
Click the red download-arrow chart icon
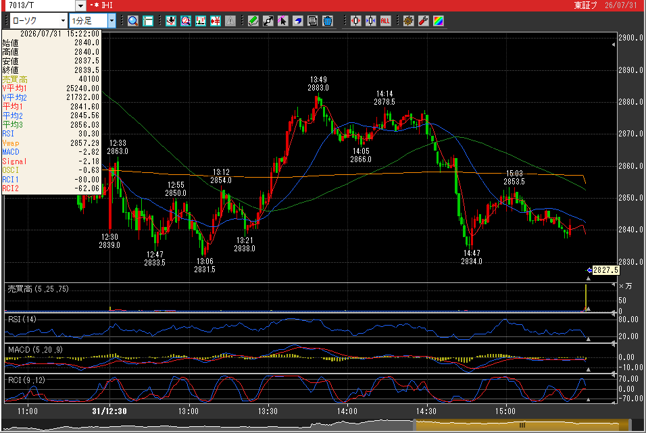click(x=170, y=20)
